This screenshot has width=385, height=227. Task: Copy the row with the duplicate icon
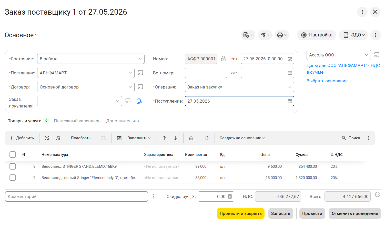pyautogui.click(x=207, y=138)
